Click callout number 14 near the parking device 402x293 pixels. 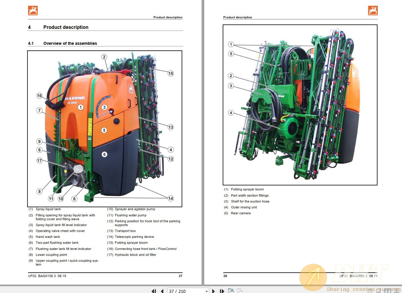(x=171, y=198)
